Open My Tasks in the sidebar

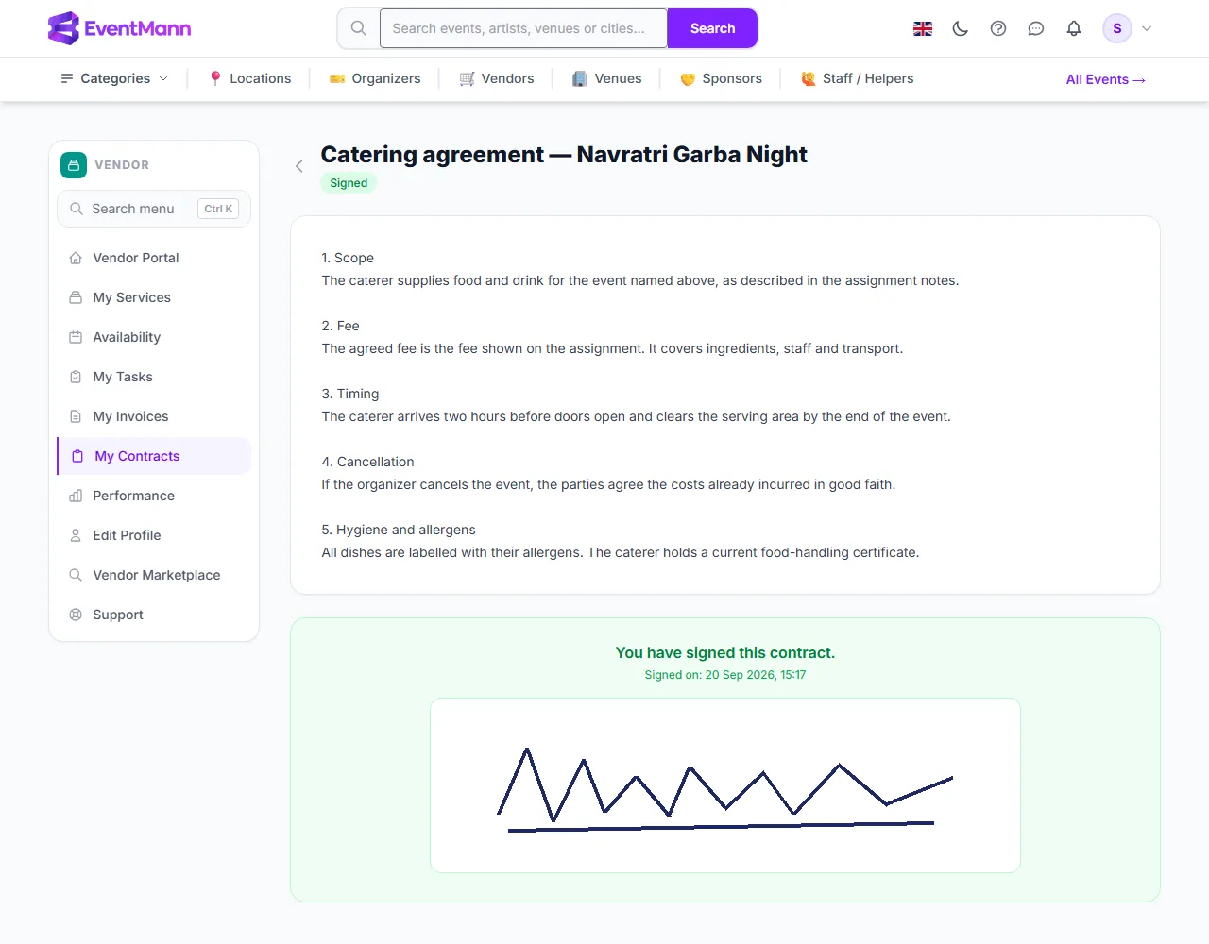click(x=154, y=377)
